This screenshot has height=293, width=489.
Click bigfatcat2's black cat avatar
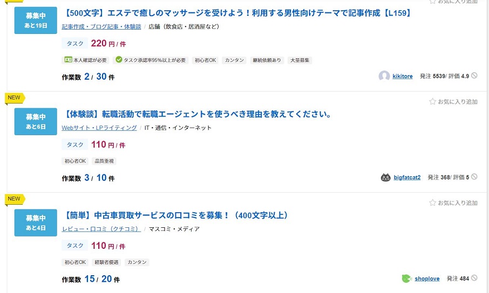point(386,178)
